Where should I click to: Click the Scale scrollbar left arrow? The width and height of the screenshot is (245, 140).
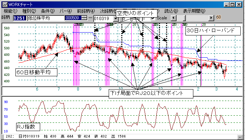173,18
